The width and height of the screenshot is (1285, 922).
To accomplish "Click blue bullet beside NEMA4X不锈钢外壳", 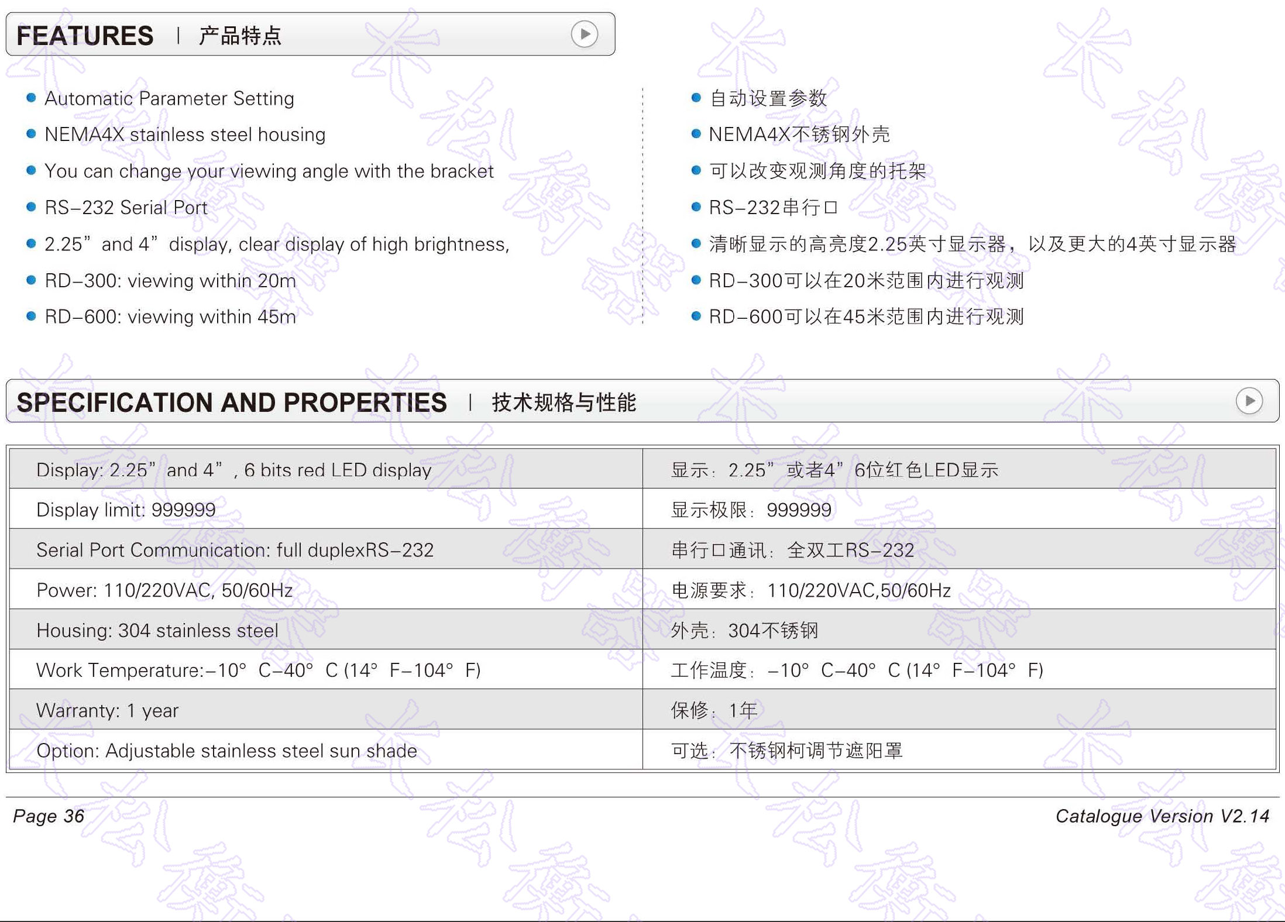I will click(x=696, y=134).
